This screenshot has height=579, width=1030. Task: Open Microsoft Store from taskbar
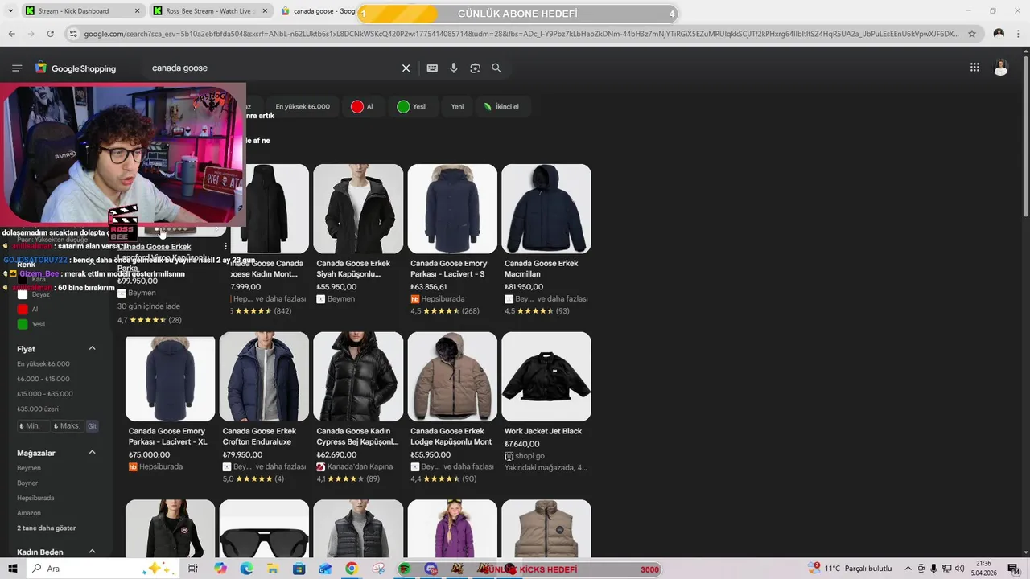[299, 569]
